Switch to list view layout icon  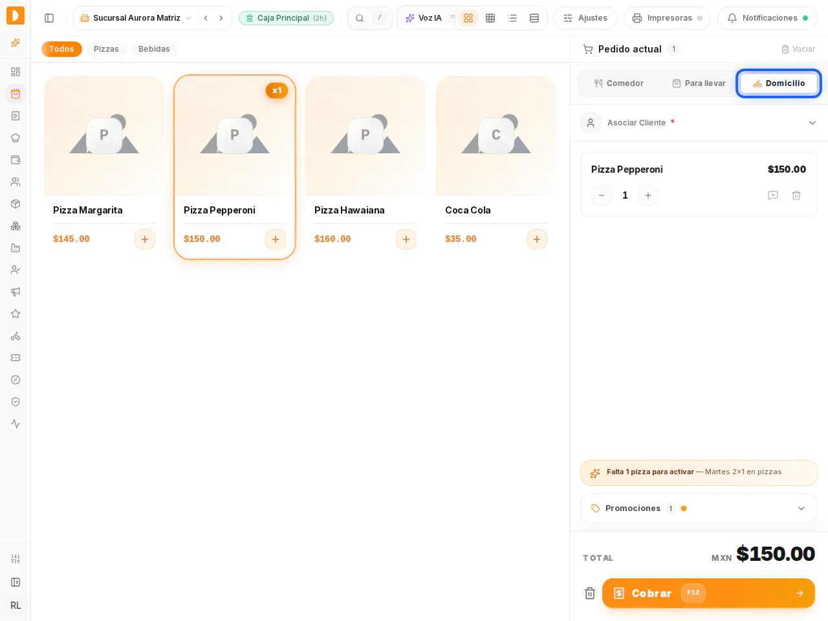pos(512,18)
